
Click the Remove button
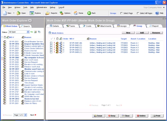point(156,33)
